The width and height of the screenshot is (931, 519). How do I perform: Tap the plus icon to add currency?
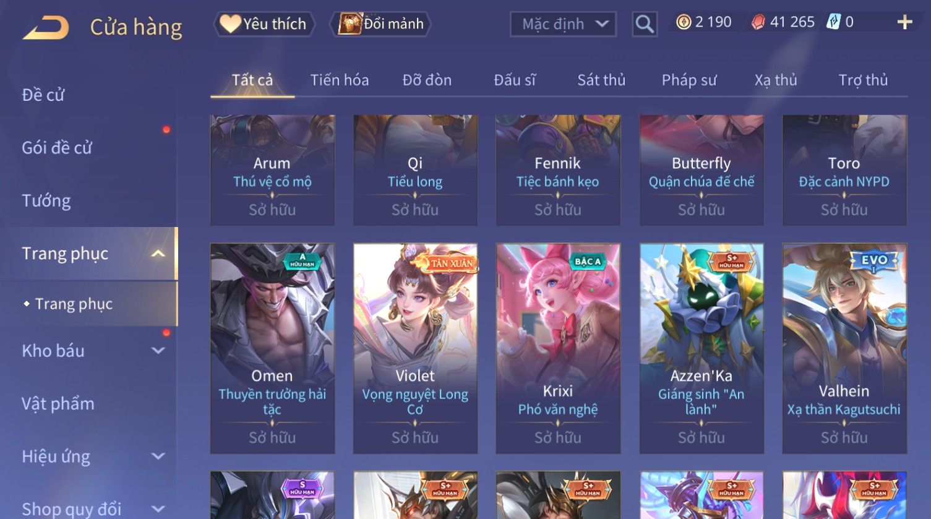click(x=904, y=23)
